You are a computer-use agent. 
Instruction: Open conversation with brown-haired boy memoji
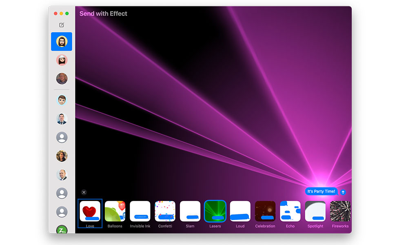[x=62, y=100]
